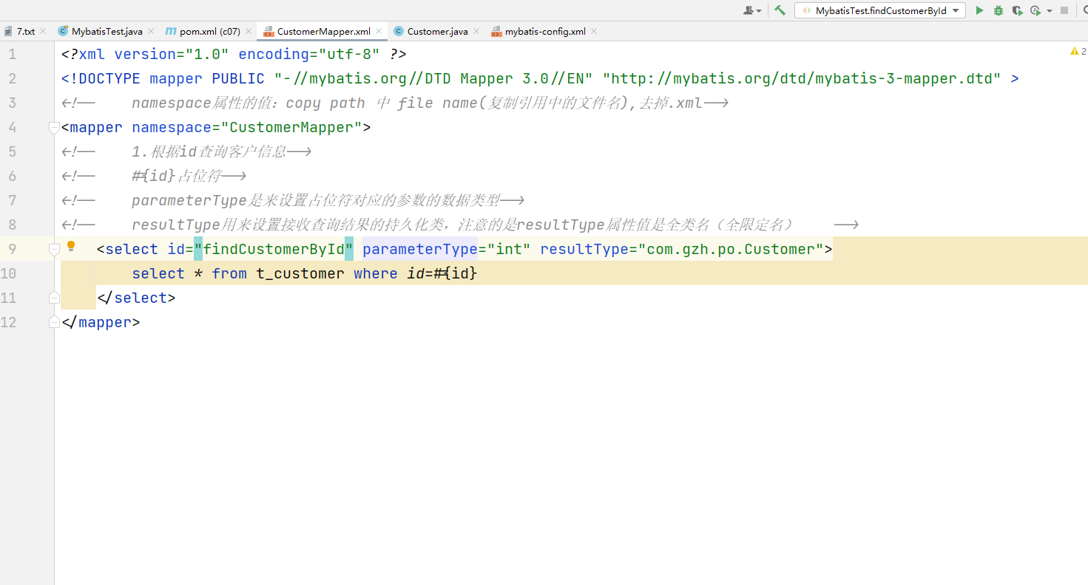Image resolution: width=1088 pixels, height=585 pixels.
Task: Collapse the mapper tag fold marker on line 4
Action: pos(53,128)
